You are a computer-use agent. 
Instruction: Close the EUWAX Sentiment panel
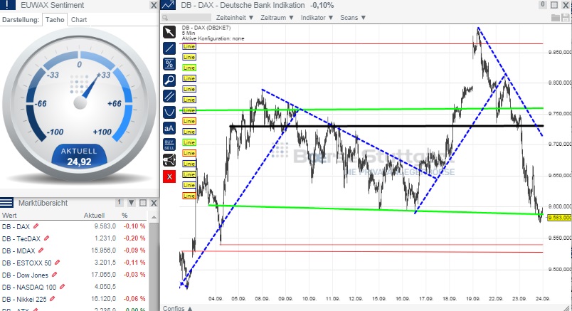click(154, 6)
